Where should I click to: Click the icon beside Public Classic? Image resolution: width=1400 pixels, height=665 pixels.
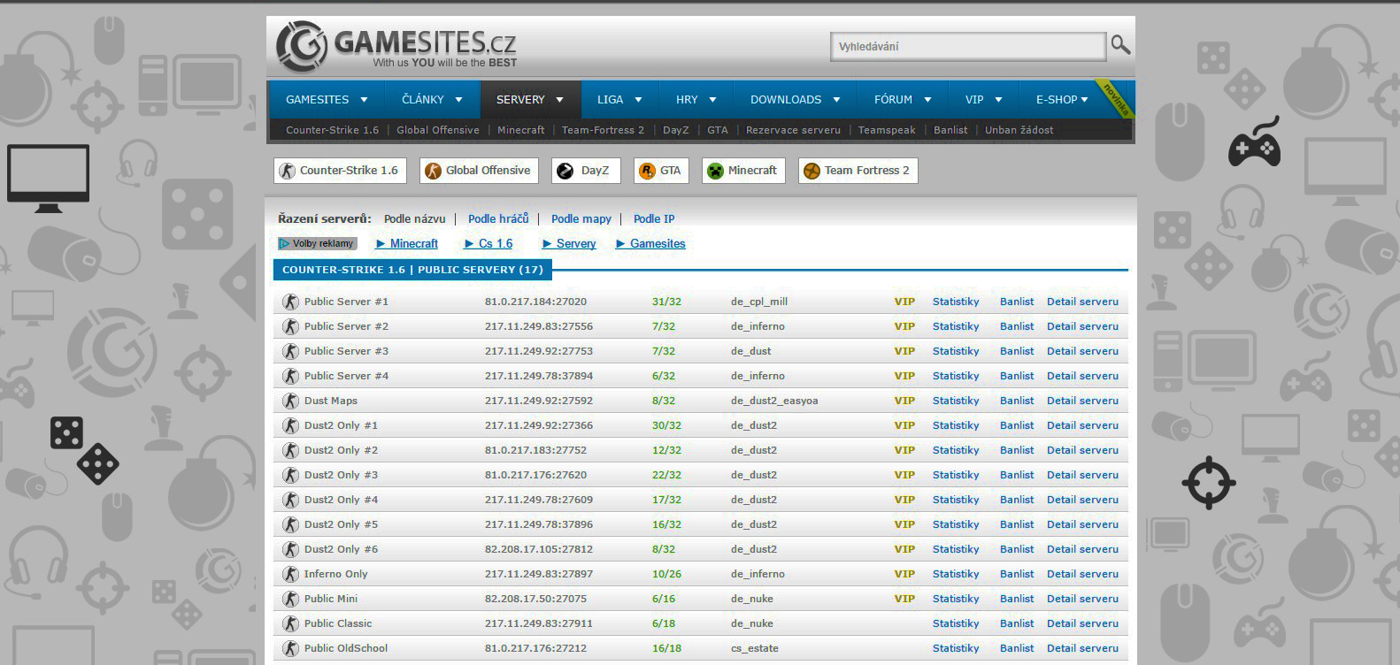290,623
